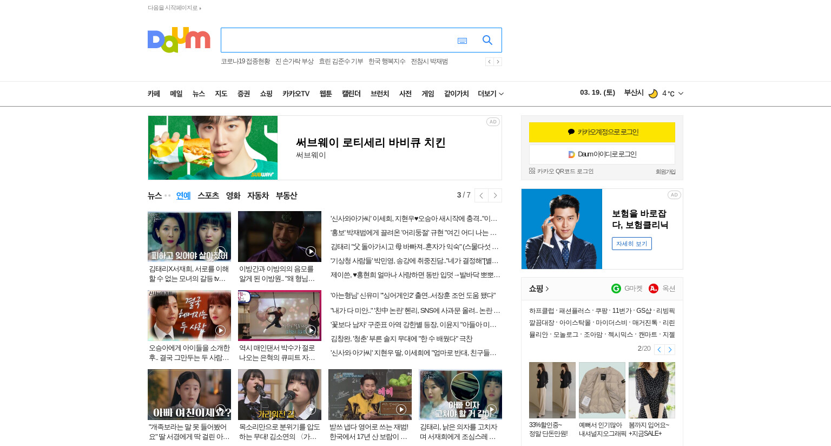Click the Kakao QR code login icon
Screen dimensions: 831x446
[x=532, y=171]
